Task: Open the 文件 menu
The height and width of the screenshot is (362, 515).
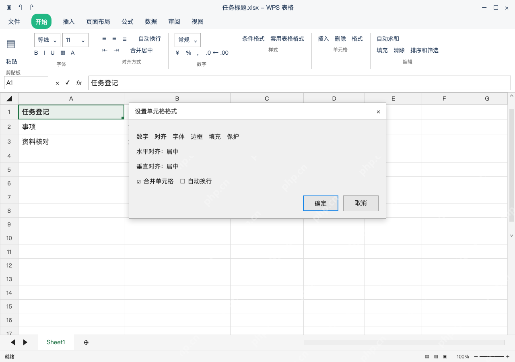Action: pyautogui.click(x=14, y=22)
